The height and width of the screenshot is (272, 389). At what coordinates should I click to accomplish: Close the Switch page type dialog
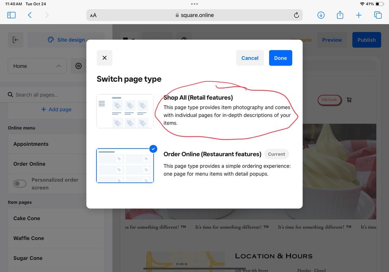click(x=104, y=58)
